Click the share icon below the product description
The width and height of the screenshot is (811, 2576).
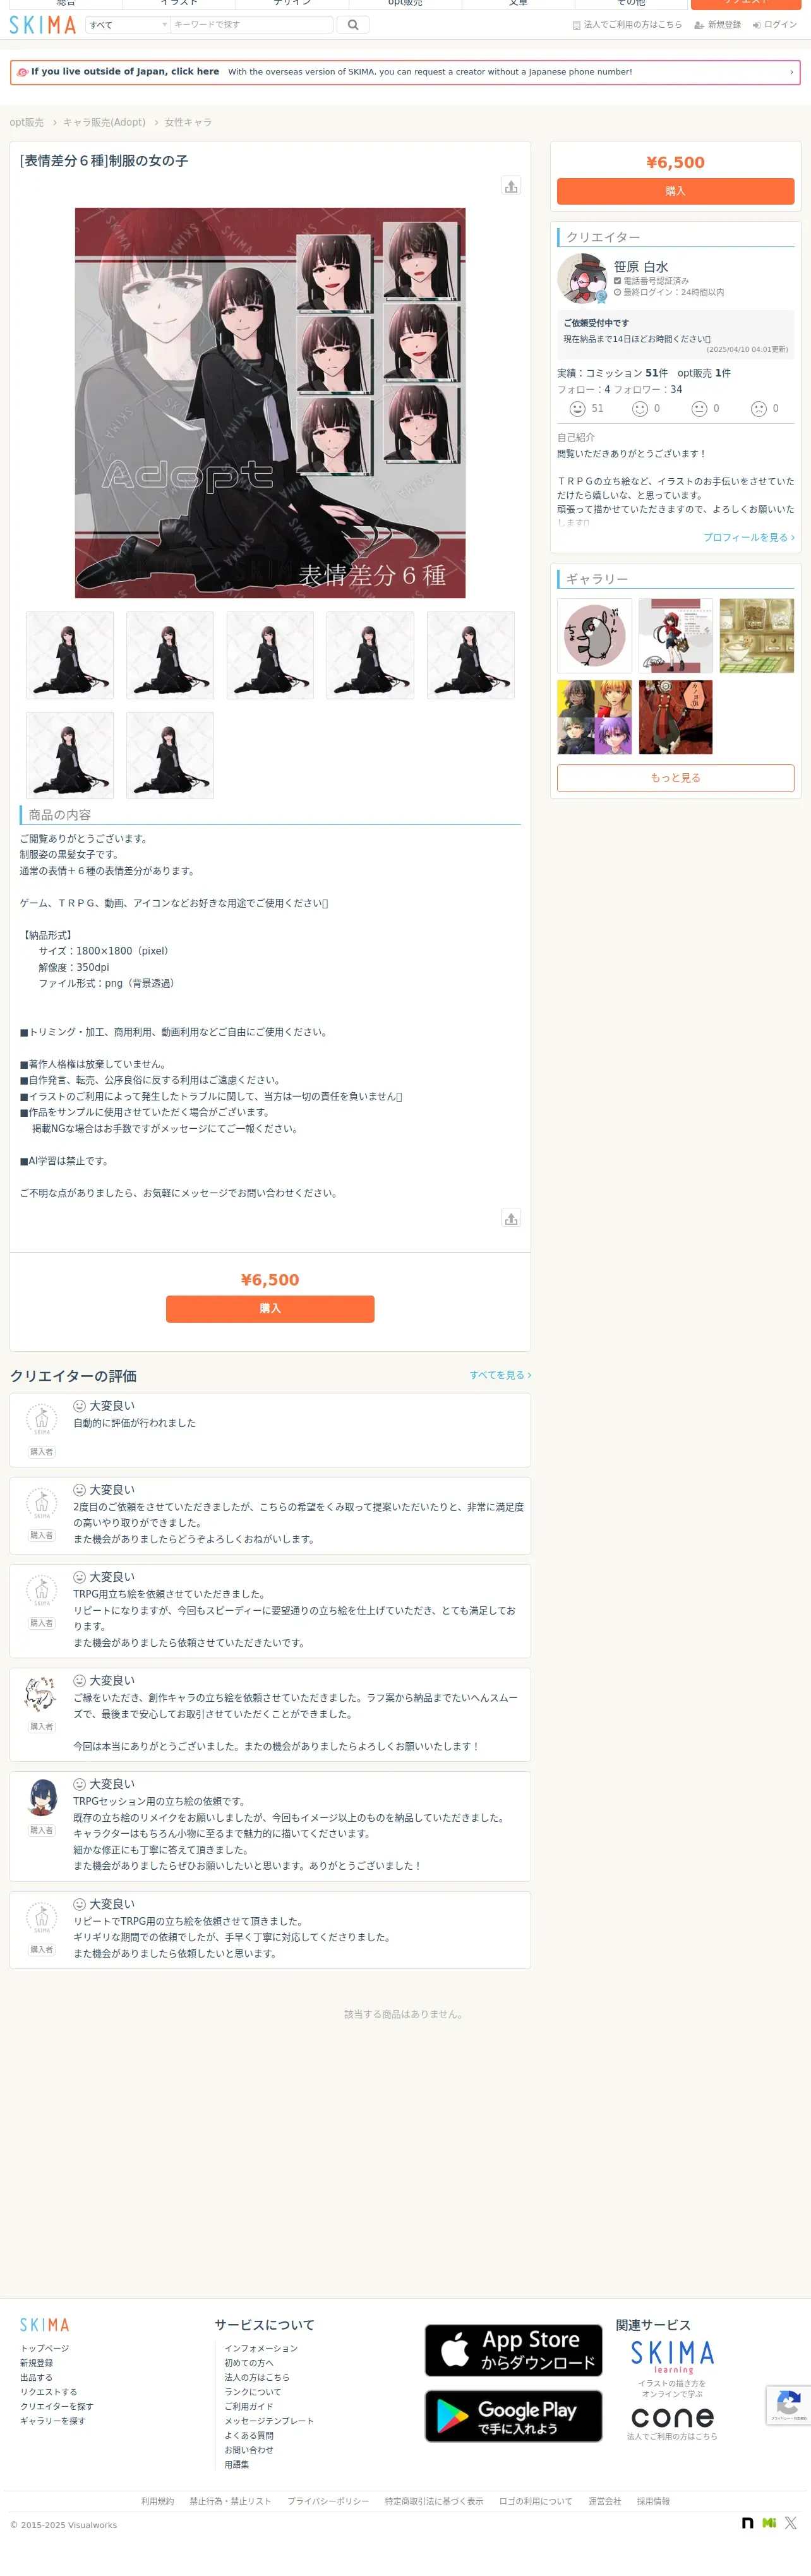click(x=511, y=1218)
